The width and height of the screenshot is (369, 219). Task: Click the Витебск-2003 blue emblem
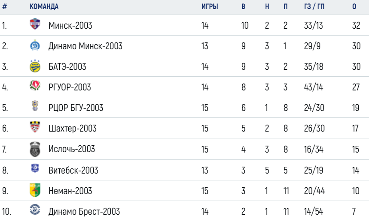click(35, 168)
